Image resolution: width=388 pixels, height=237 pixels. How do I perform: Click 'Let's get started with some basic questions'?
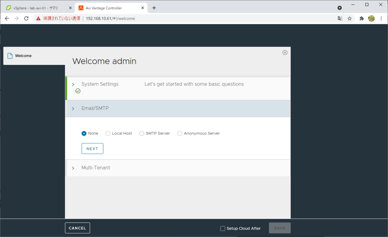click(x=194, y=84)
